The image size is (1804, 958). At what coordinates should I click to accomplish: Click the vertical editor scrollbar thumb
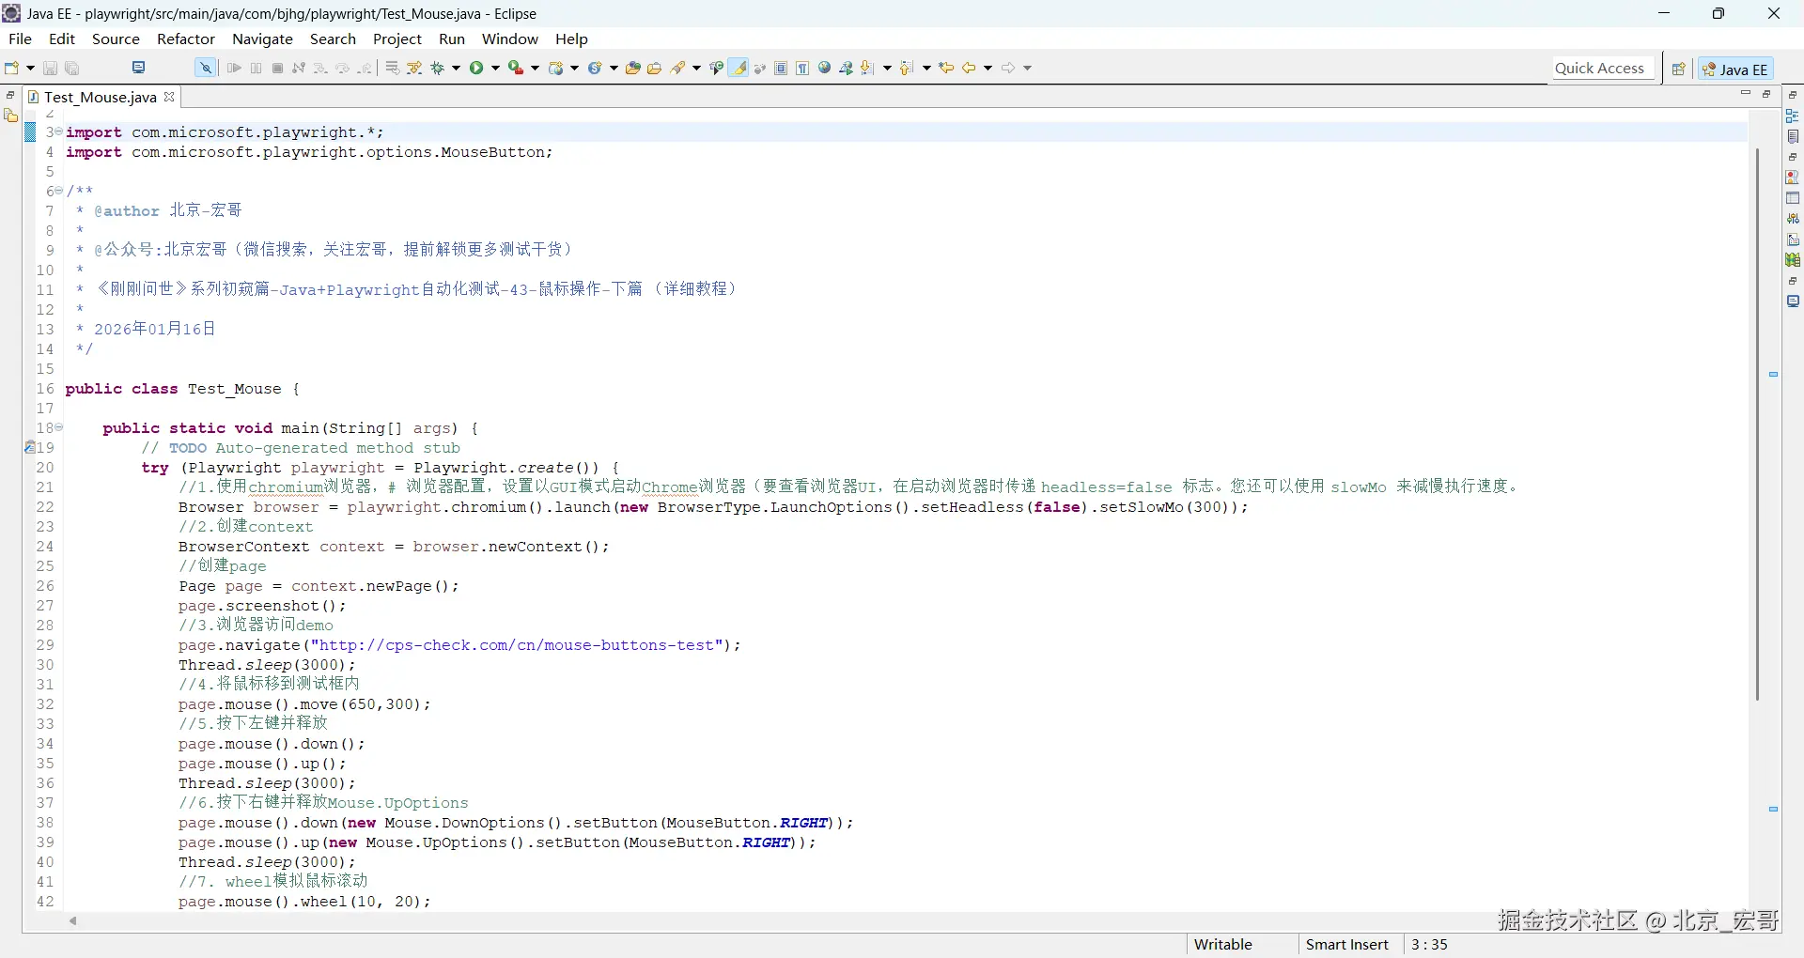1757,424
